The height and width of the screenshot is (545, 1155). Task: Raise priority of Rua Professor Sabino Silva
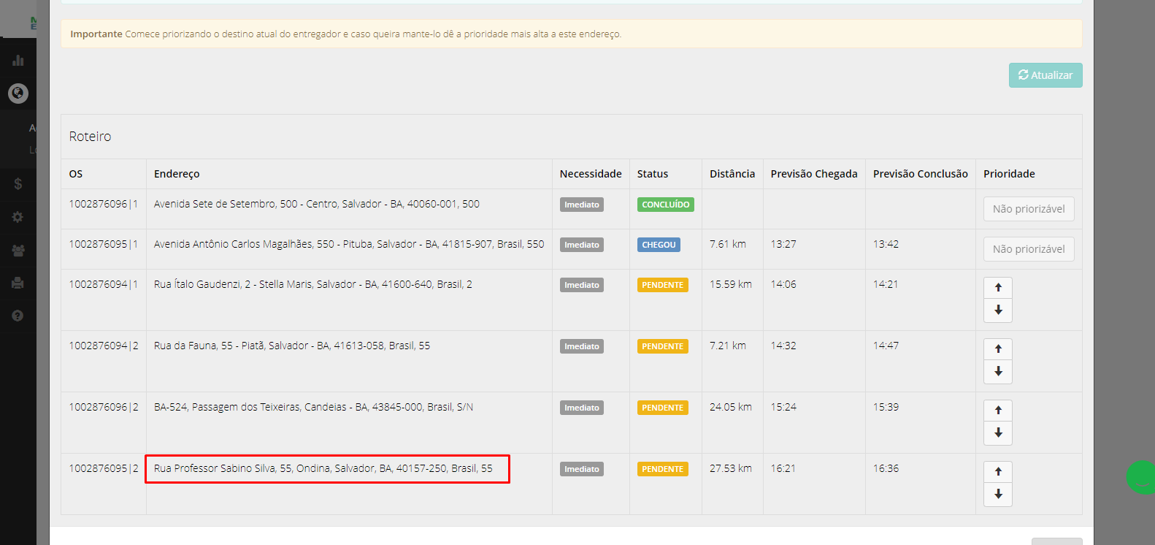coord(998,472)
